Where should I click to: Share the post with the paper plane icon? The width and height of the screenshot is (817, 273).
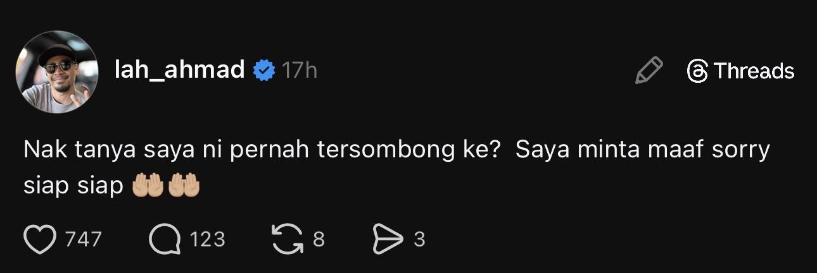(x=388, y=240)
